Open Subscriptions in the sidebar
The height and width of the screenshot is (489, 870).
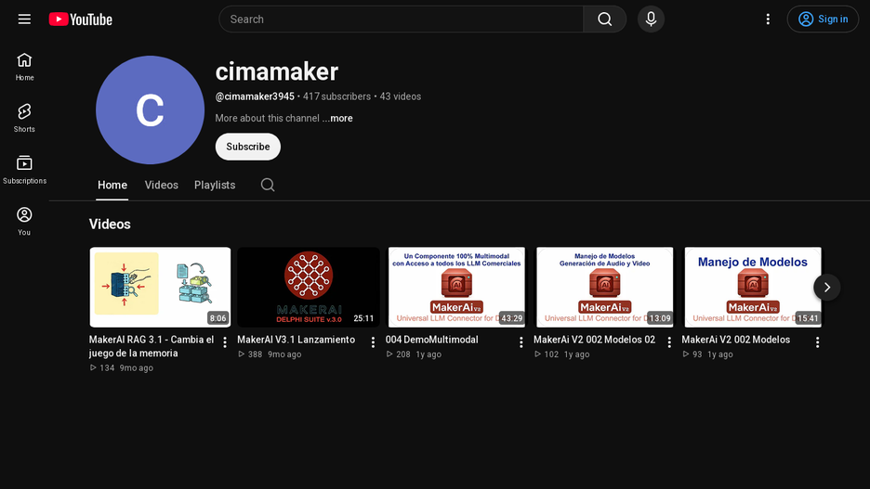pos(24,170)
